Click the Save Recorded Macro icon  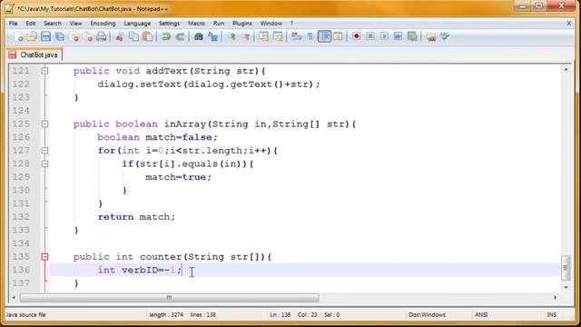412,36
